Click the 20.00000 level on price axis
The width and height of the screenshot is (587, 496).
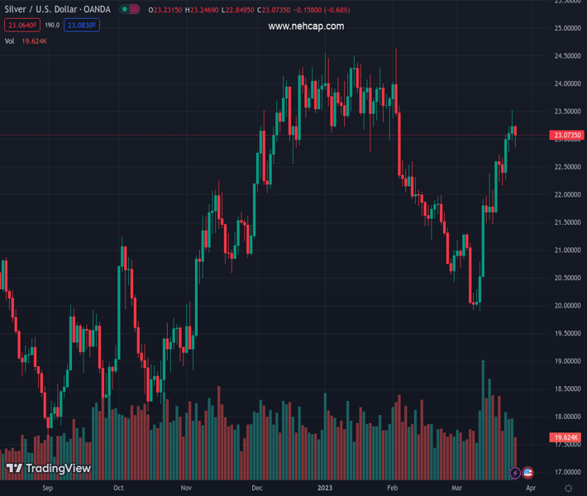point(567,305)
